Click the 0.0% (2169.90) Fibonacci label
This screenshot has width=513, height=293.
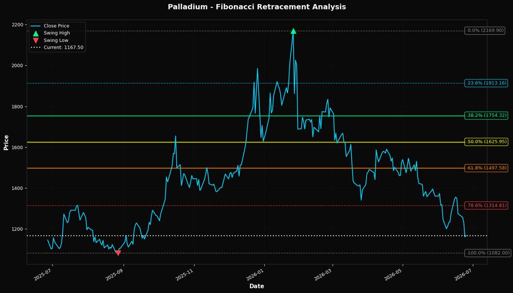(x=485, y=30)
